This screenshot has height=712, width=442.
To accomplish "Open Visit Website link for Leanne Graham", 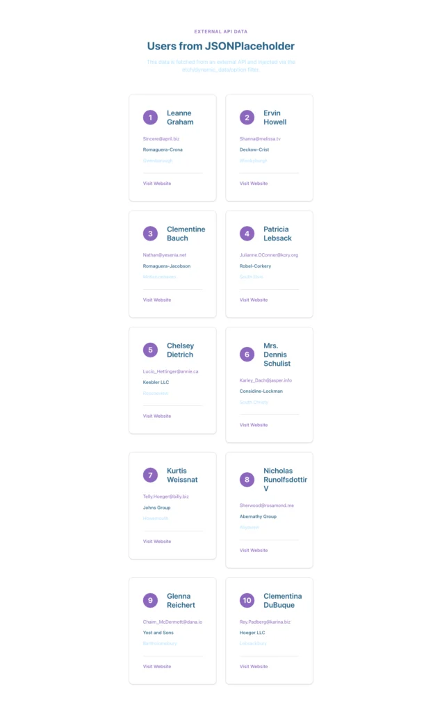I will tap(157, 184).
